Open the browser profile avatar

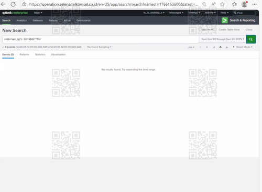click(x=244, y=4)
